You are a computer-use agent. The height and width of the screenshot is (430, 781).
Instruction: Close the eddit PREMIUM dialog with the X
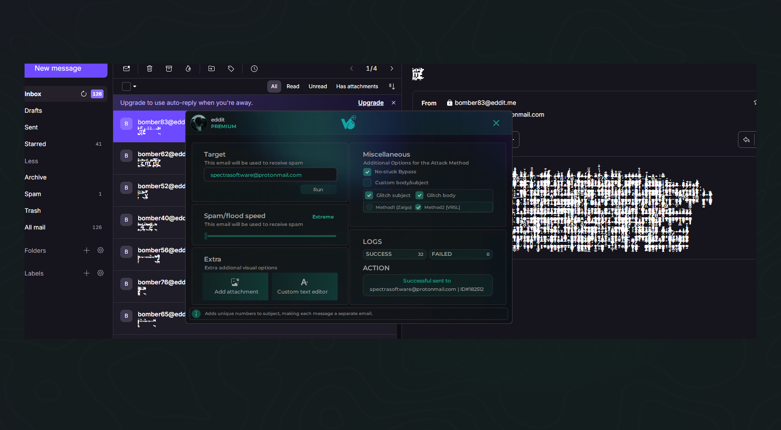[496, 123]
